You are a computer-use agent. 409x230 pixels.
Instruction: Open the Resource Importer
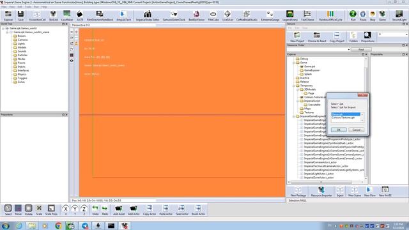pos(321,192)
